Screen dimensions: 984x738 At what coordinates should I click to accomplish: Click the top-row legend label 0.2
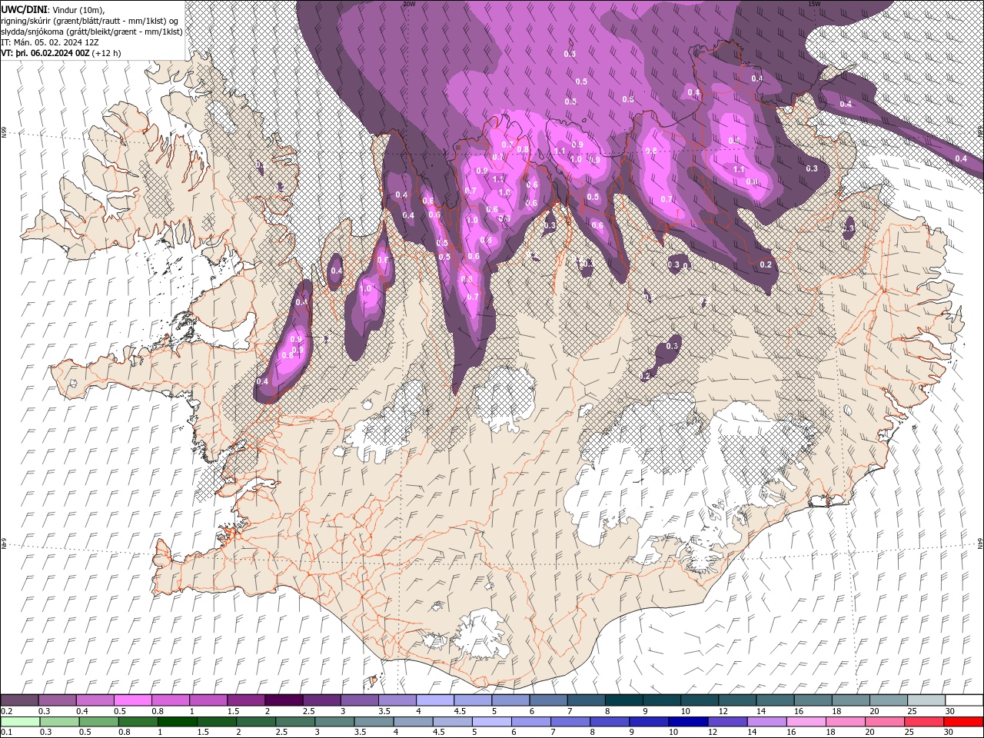coord(6,711)
